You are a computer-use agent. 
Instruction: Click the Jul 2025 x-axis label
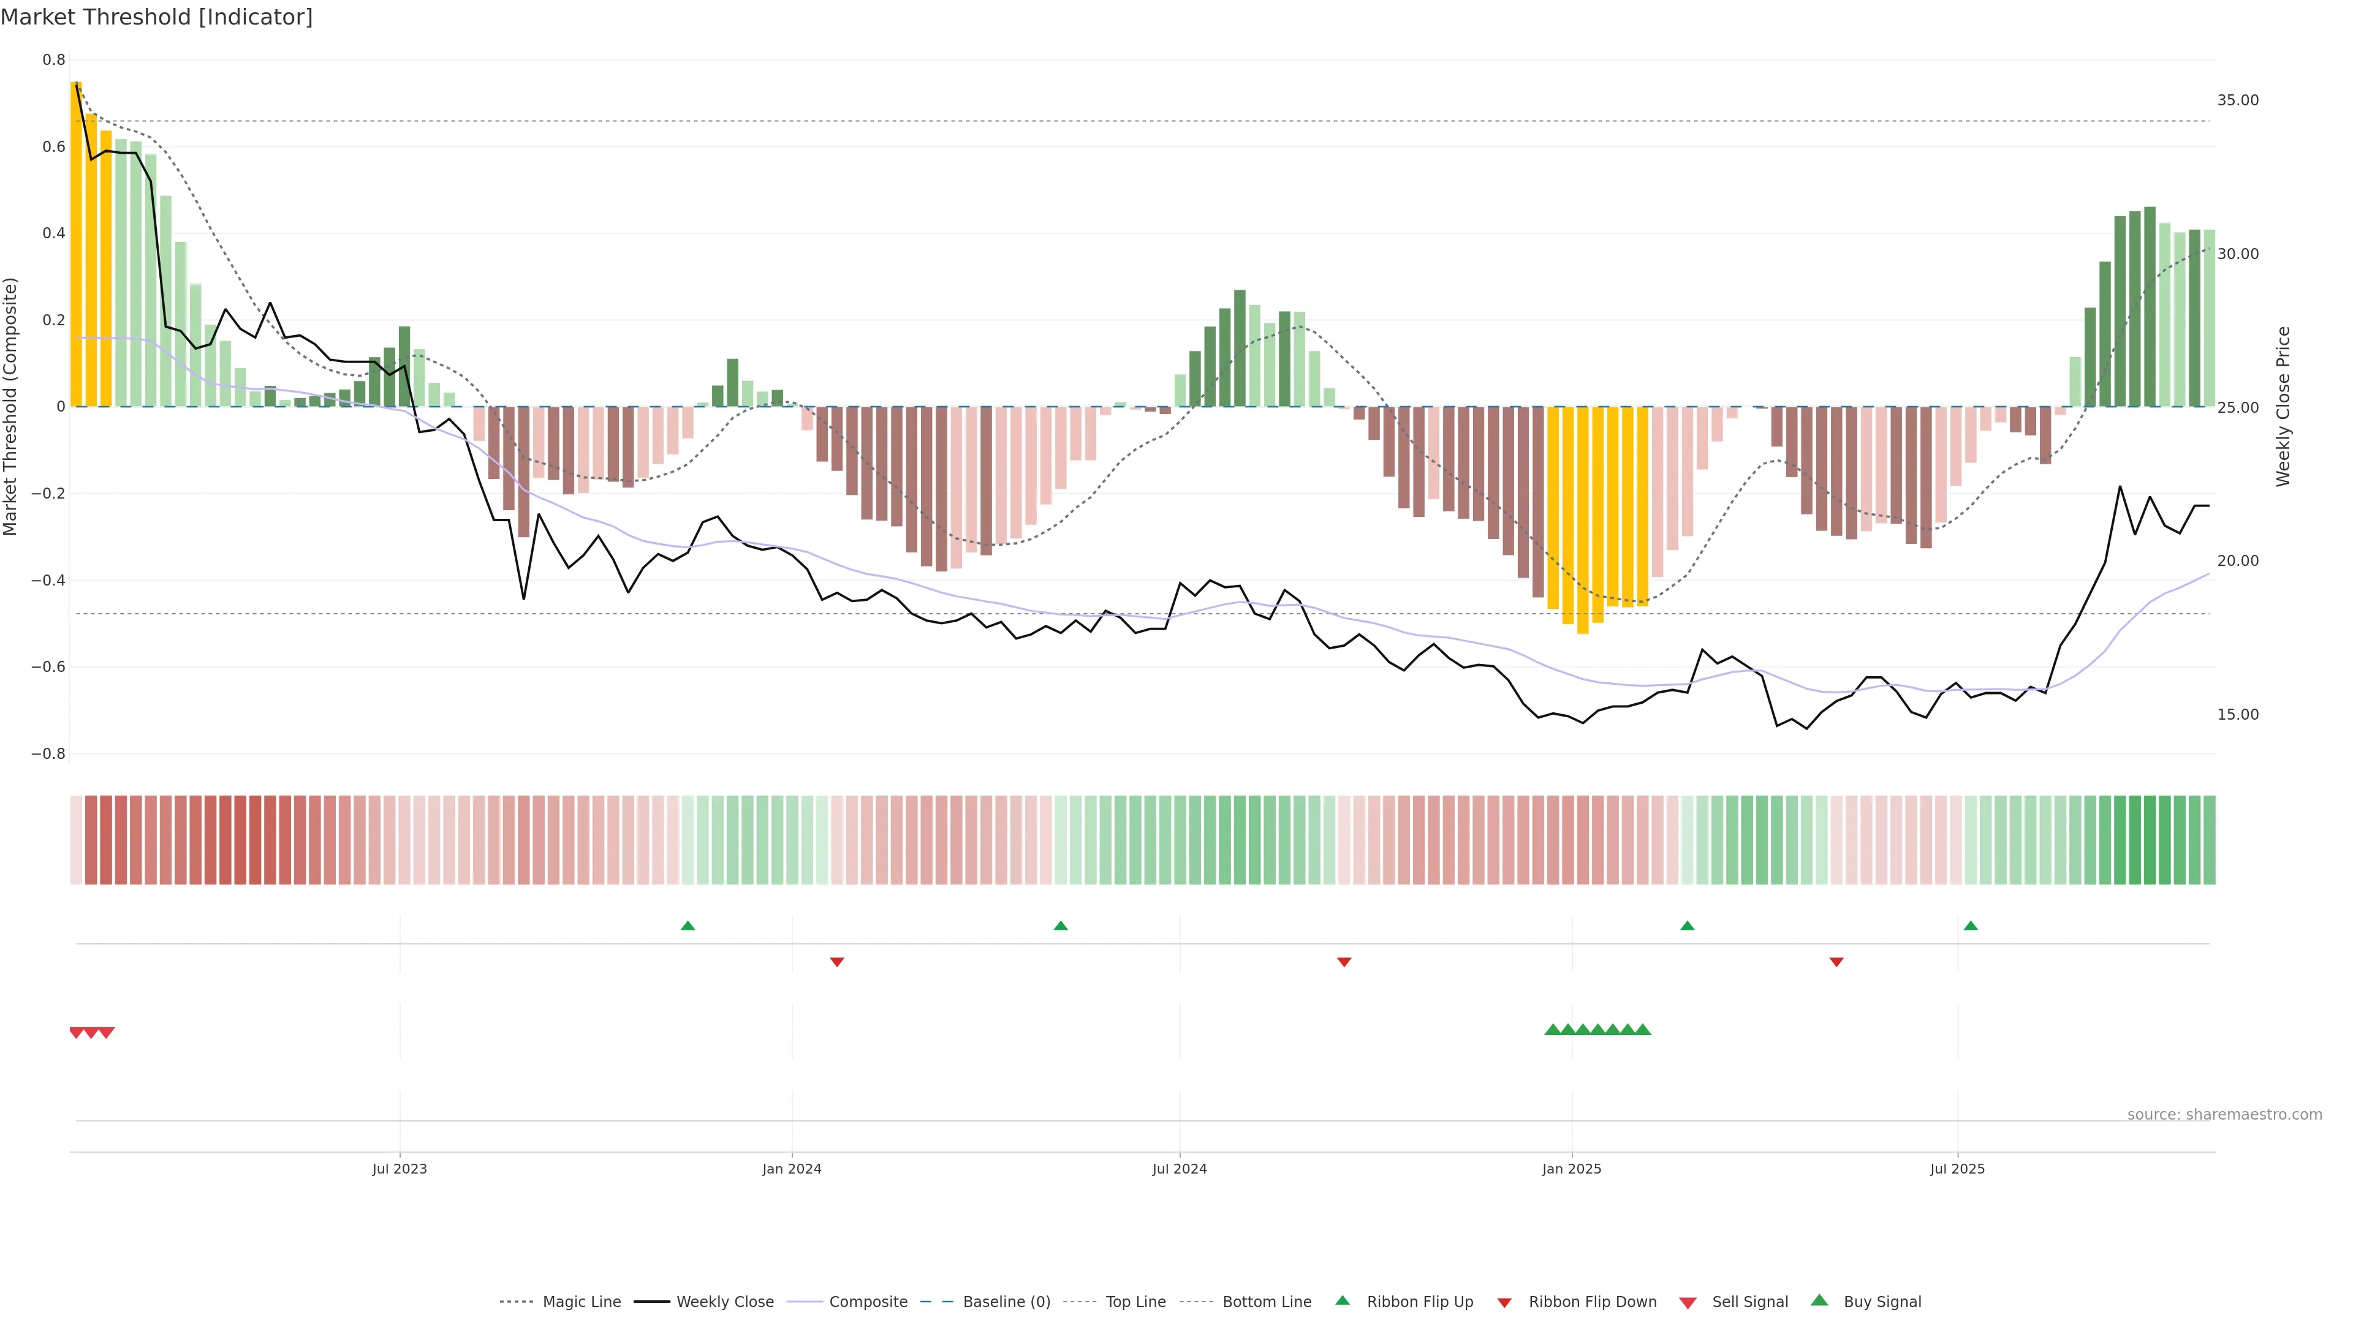tap(1958, 1169)
